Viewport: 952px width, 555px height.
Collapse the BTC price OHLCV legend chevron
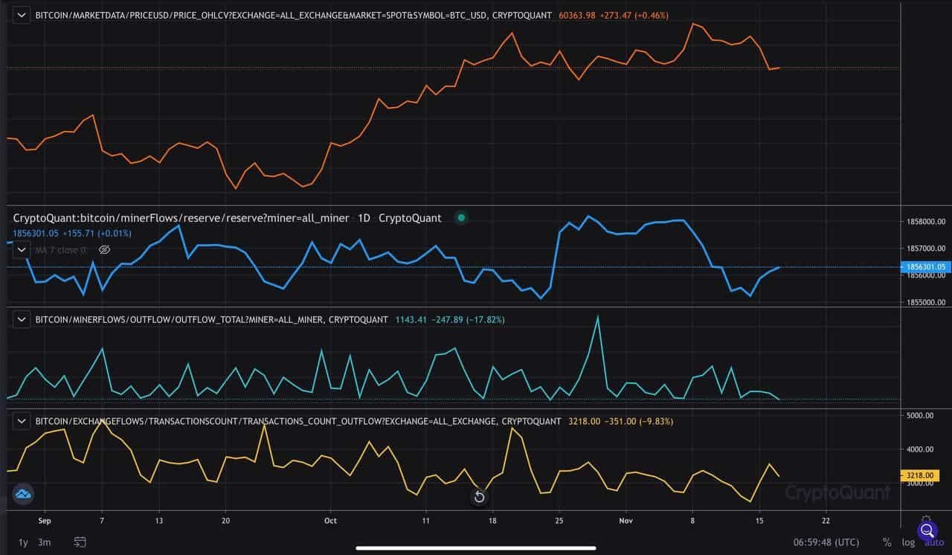click(x=23, y=15)
